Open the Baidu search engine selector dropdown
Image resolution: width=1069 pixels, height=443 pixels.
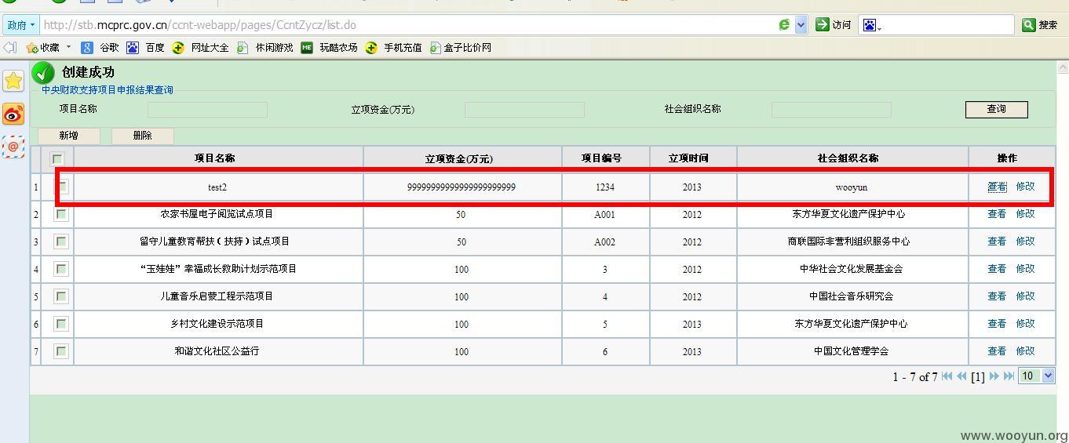(872, 25)
